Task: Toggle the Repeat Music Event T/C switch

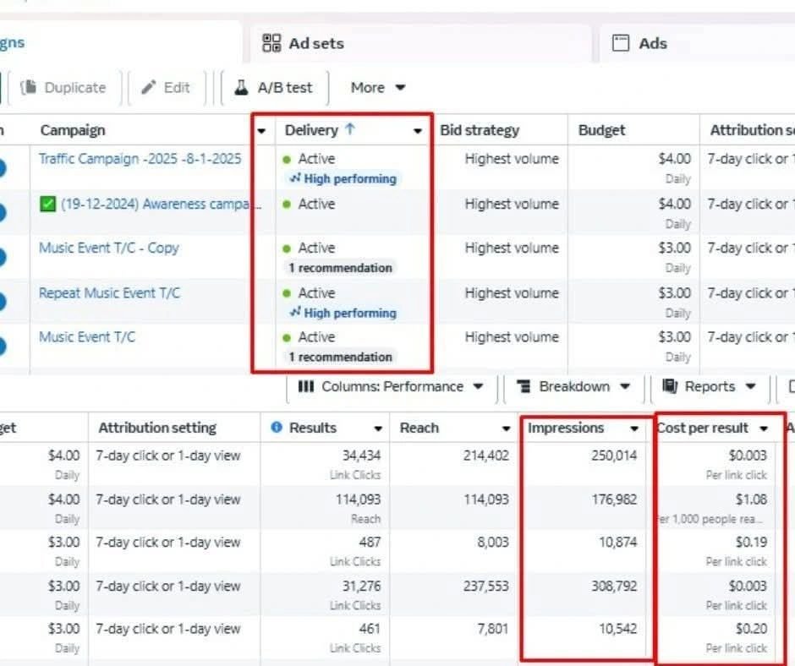Action: pyautogui.click(x=4, y=302)
